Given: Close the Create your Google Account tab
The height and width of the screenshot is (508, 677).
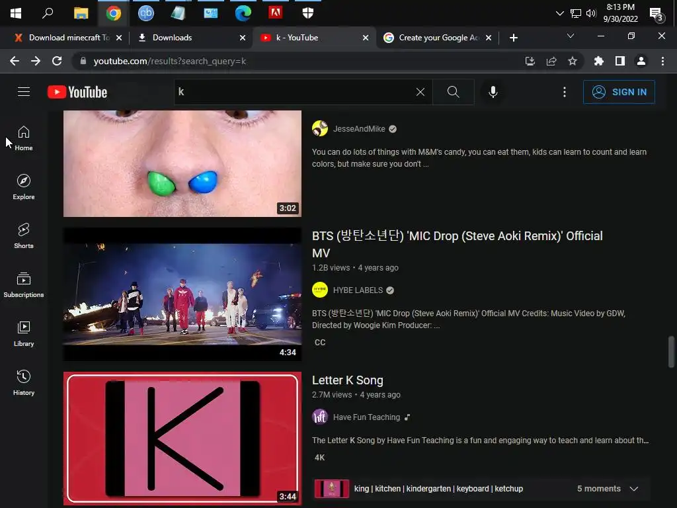Looking at the screenshot, I should 489,38.
